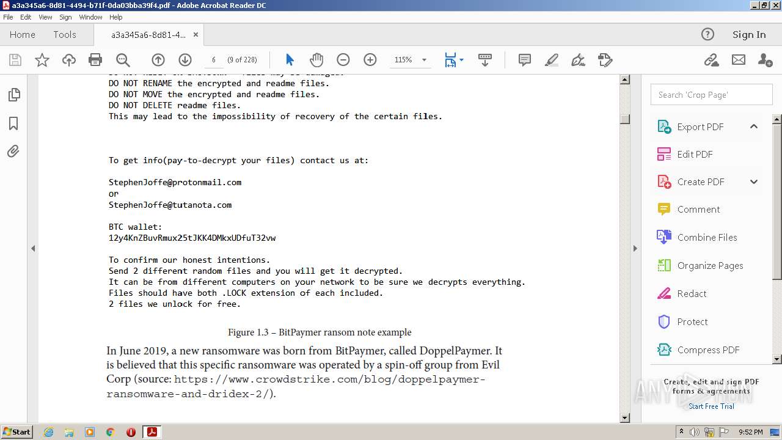The width and height of the screenshot is (782, 440).
Task: Open Windows Explorer folder on taskbar
Action: (69, 432)
